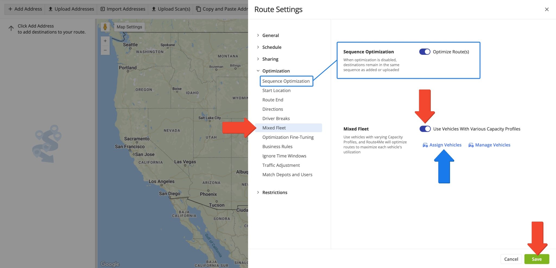Open the Directions settings

[273, 109]
